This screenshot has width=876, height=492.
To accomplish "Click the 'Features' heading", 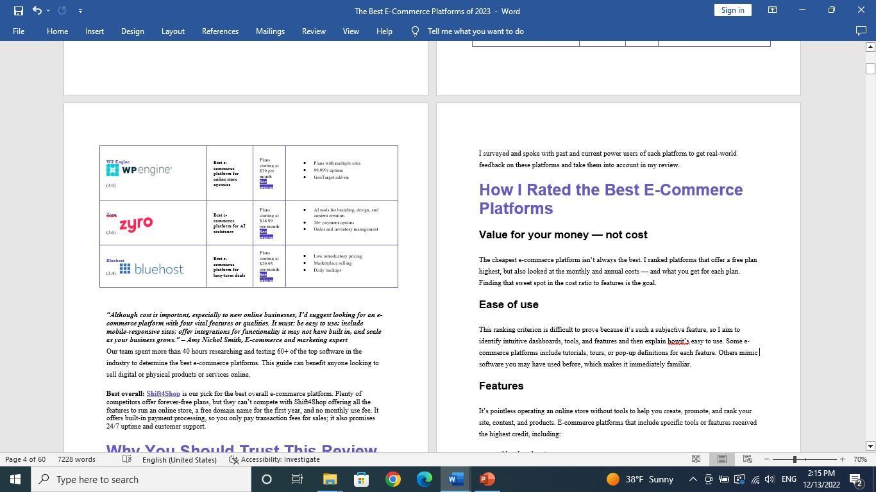I will coord(501,386).
